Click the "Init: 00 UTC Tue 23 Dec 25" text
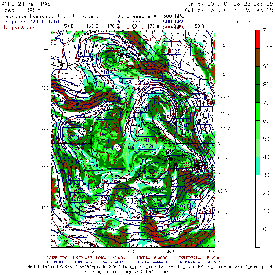 tap(230, 4)
